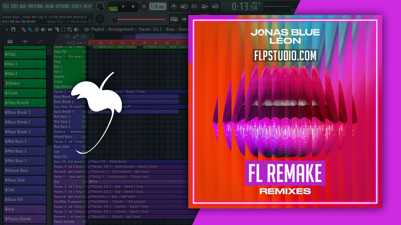Select the Mid Bass 1 pattern in picker
The height and width of the screenshot is (225, 401).
coord(25,141)
